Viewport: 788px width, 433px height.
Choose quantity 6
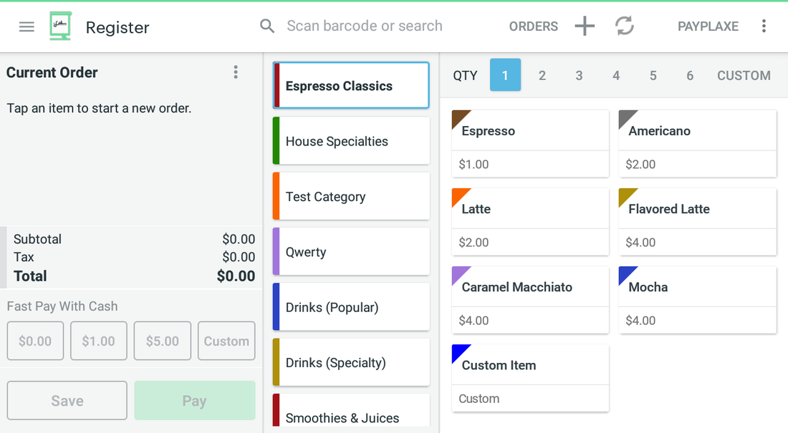coord(689,75)
